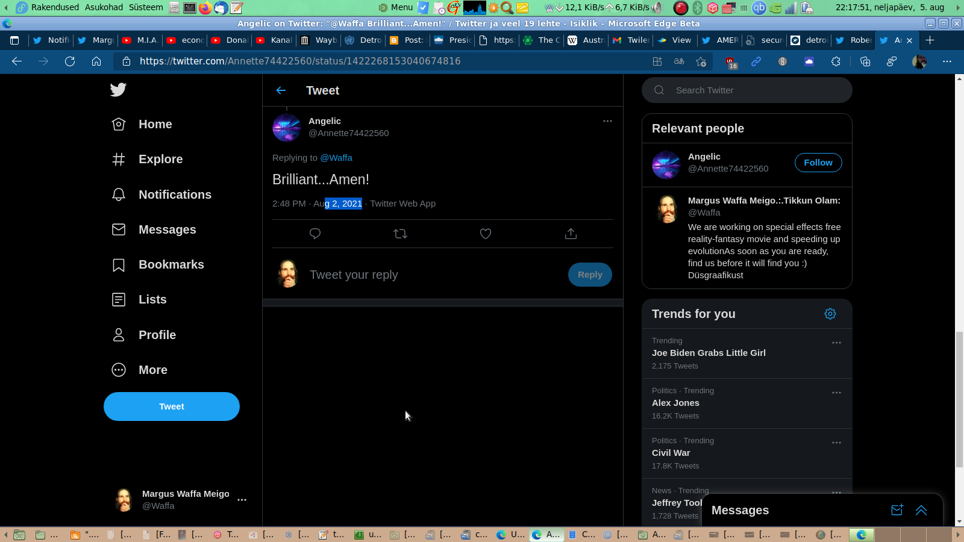Open the Rakendused menu

(x=55, y=7)
